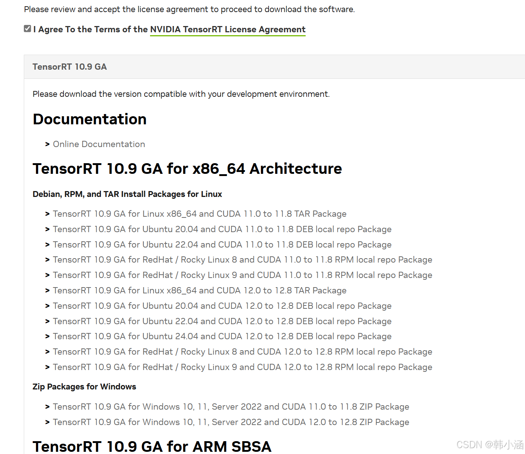
Task: Download Ubuntu 22.04 CUDA 11.0 to 11.8 DEB package
Action: (222, 245)
